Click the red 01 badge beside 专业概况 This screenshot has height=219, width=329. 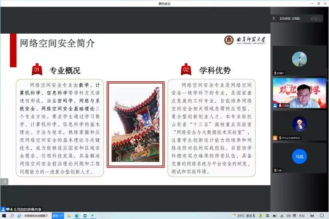(x=37, y=70)
